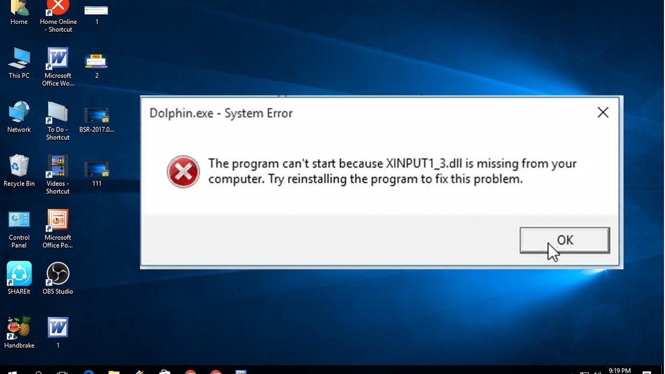Select the Microsoft Office PowerPoint shortcut
This screenshot has width=665, height=374.
(58, 229)
